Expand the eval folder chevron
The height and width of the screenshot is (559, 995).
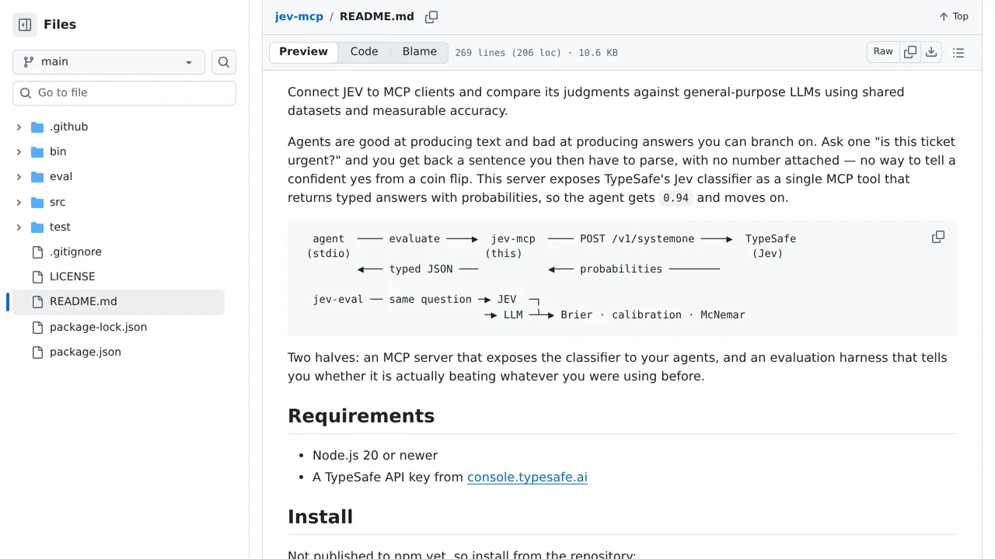tap(19, 177)
